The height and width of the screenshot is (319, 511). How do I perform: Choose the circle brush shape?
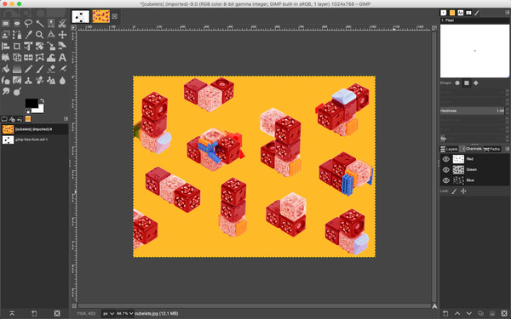coord(457,83)
